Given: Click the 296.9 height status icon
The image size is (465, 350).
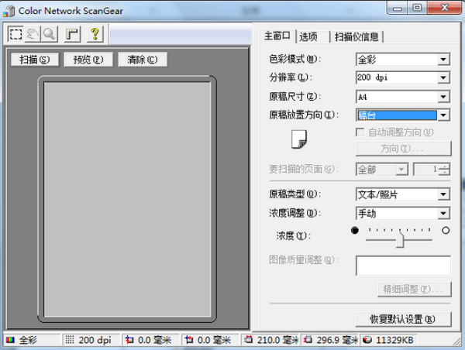Looking at the screenshot, I should [308, 340].
